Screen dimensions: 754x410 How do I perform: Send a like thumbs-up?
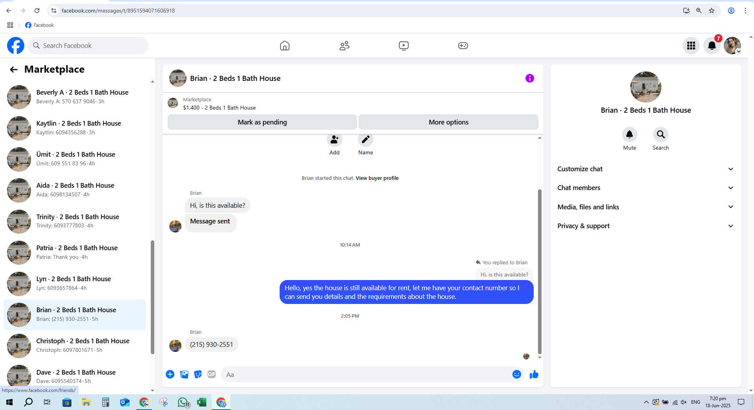[x=534, y=374]
